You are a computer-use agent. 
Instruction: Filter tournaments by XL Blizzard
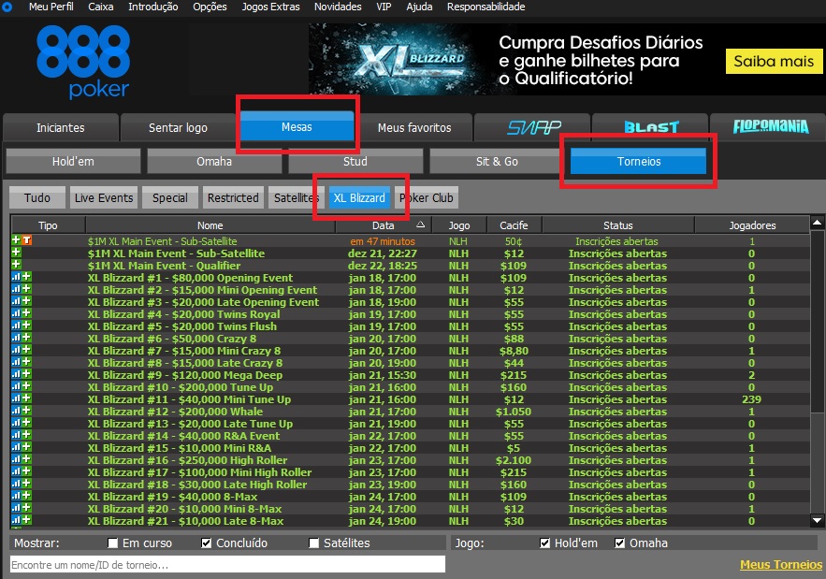tap(359, 197)
